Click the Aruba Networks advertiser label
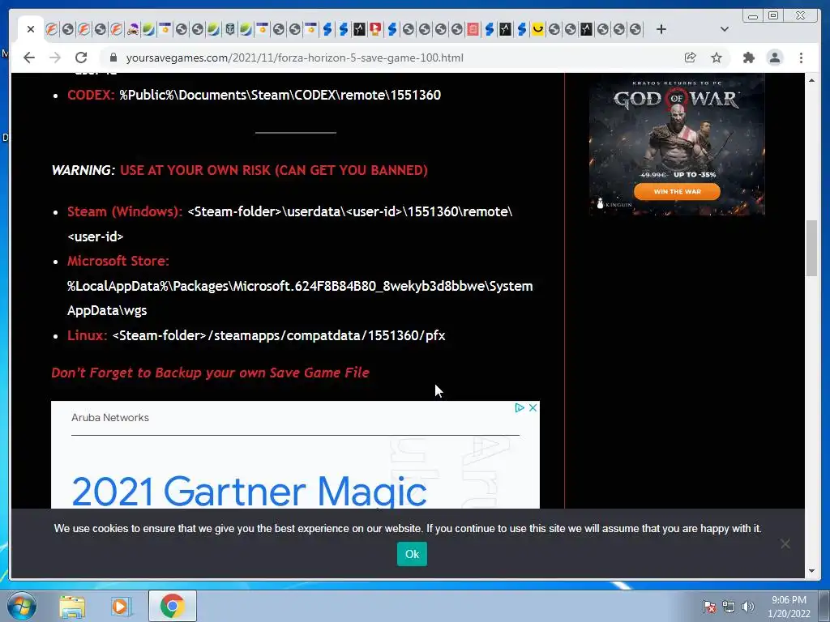The height and width of the screenshot is (622, 830). click(110, 418)
